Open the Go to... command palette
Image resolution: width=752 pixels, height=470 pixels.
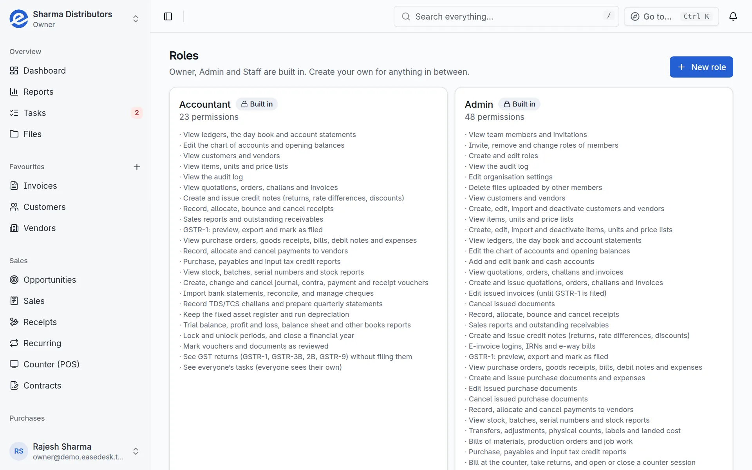(x=671, y=16)
